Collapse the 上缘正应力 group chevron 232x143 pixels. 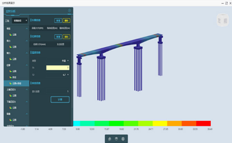[27, 89]
